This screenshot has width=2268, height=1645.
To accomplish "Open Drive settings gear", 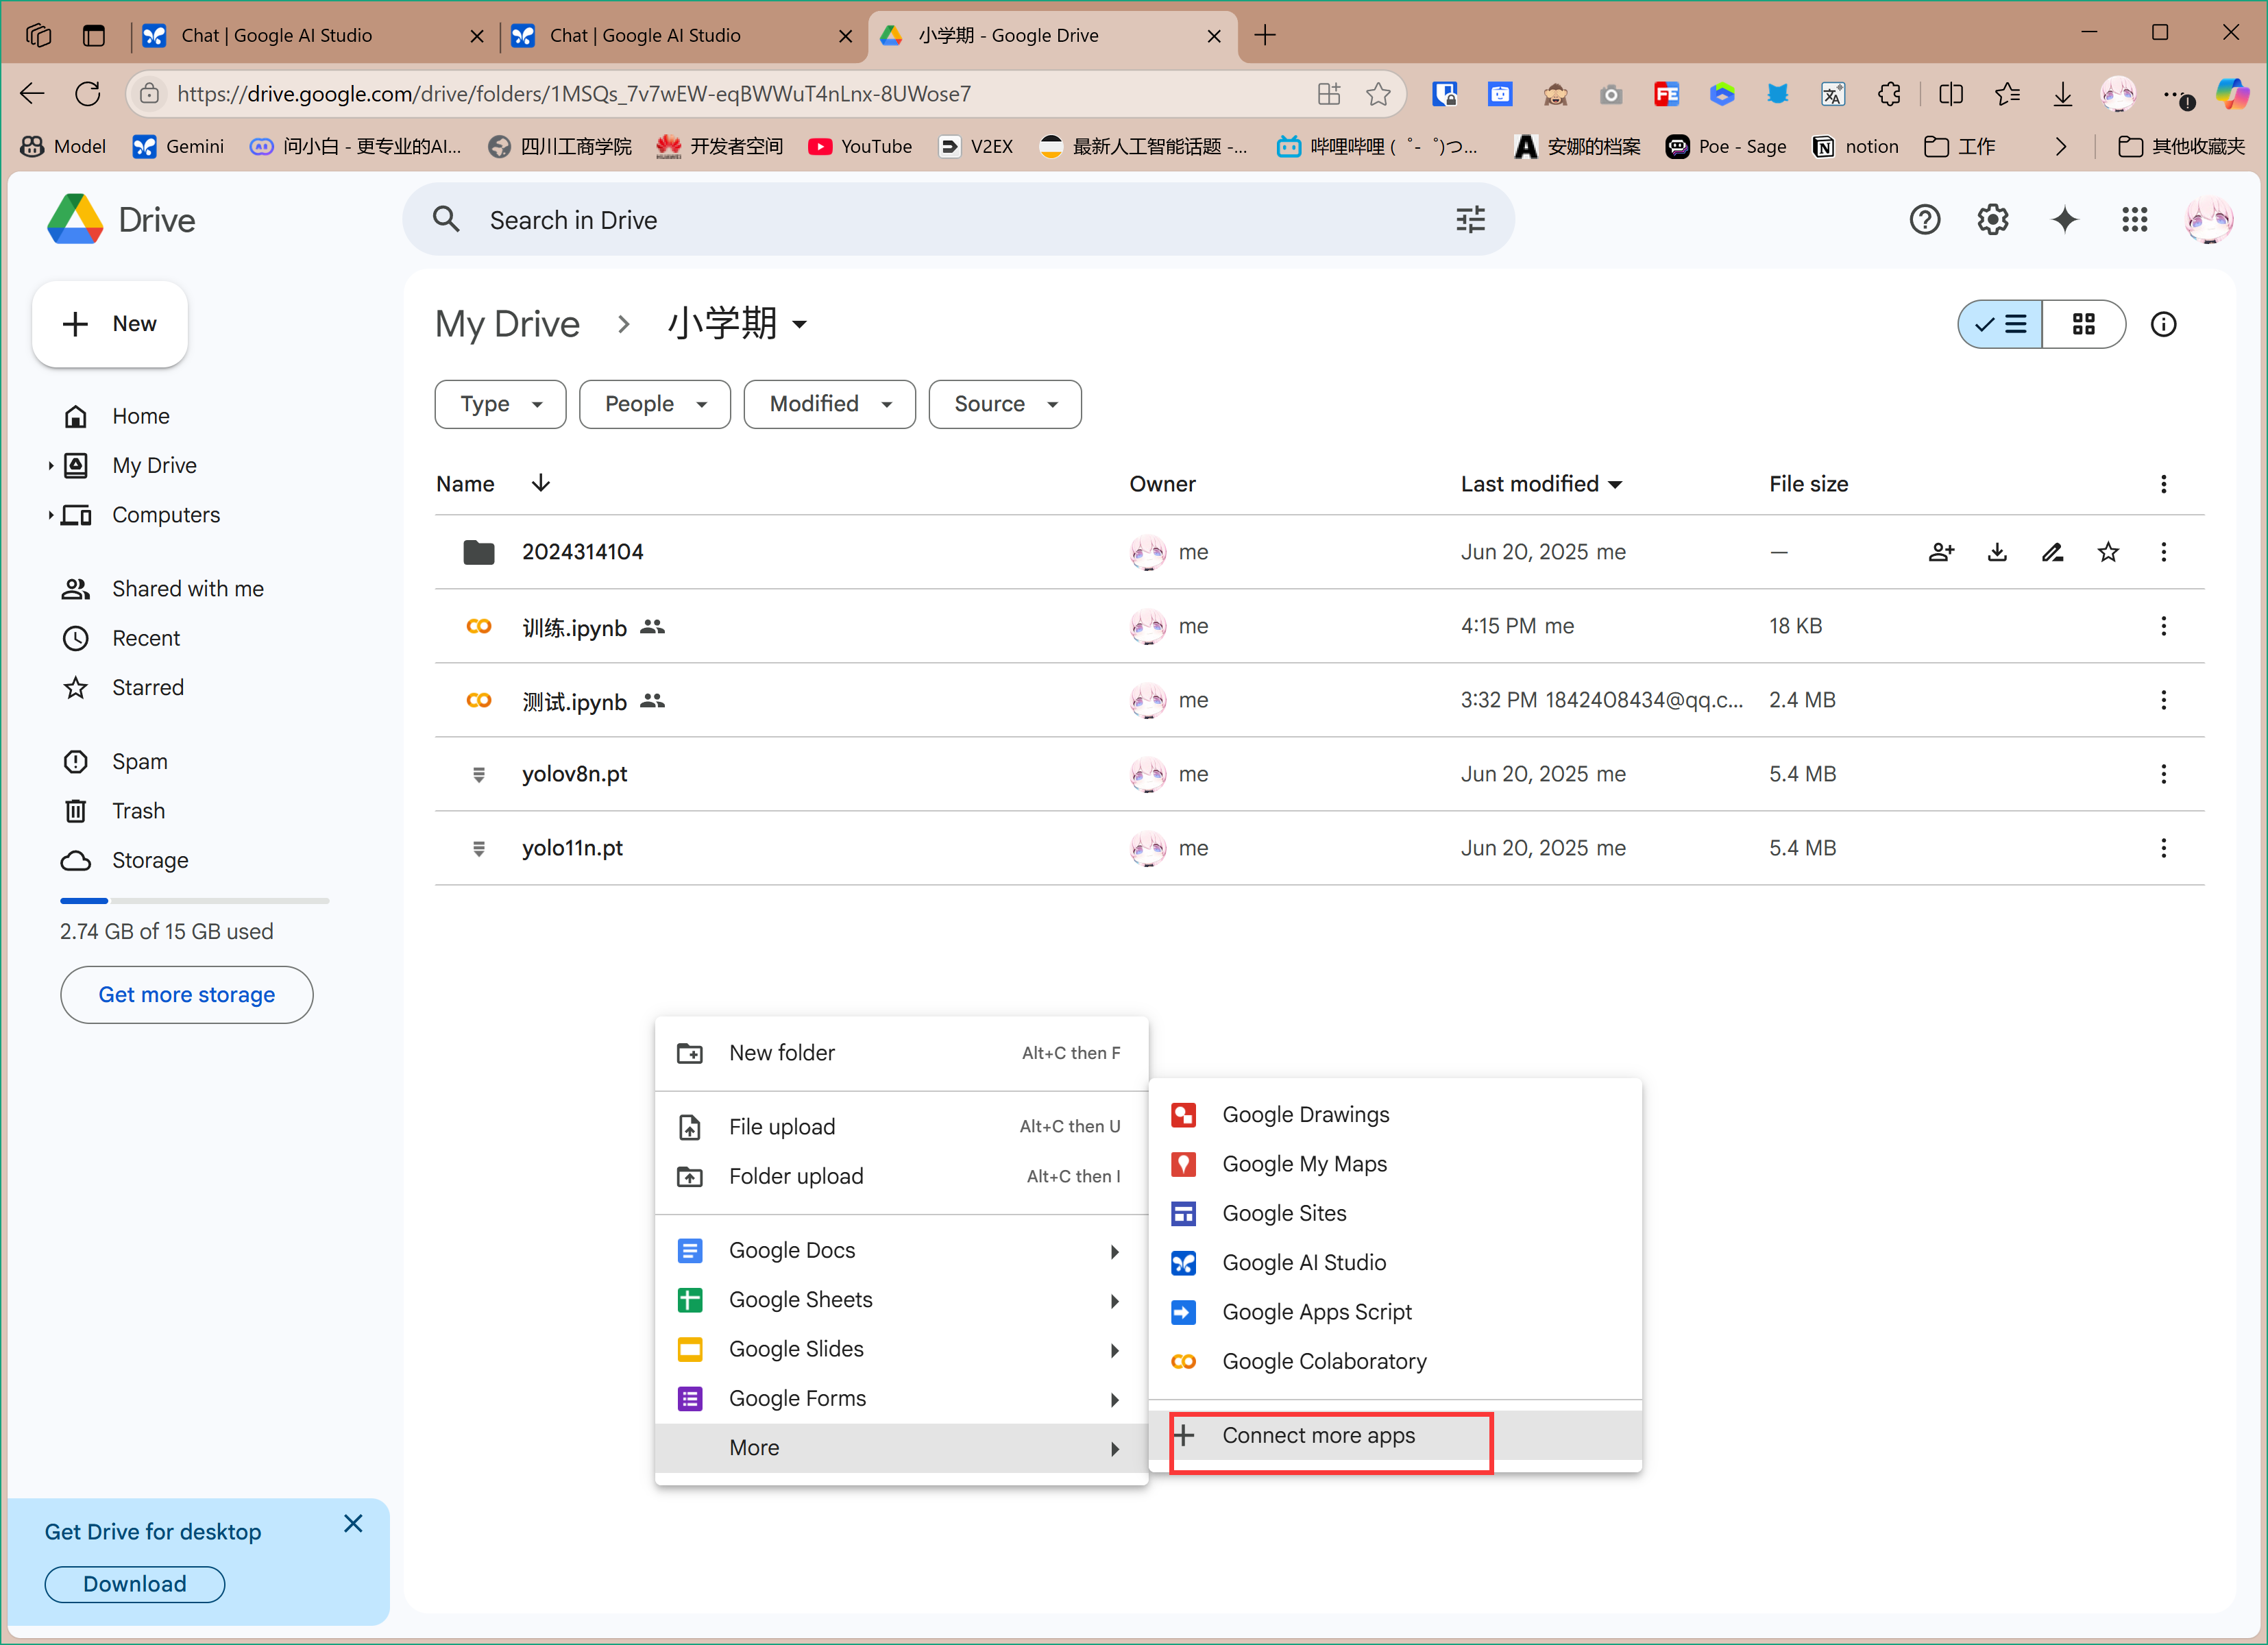I will point(1993,220).
